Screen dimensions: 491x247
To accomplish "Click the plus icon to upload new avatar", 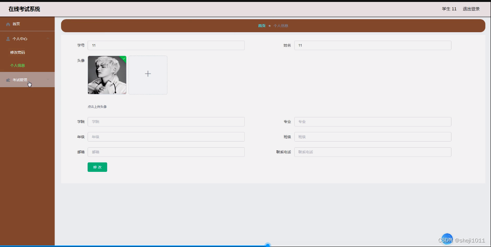I will click(148, 74).
